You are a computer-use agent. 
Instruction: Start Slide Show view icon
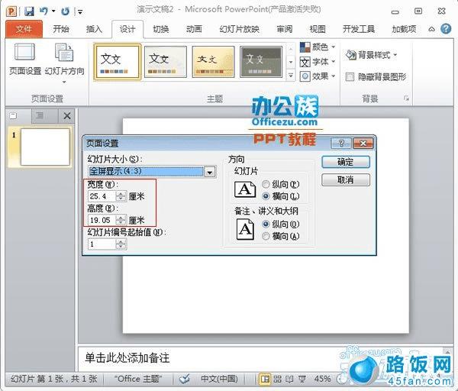(302, 380)
